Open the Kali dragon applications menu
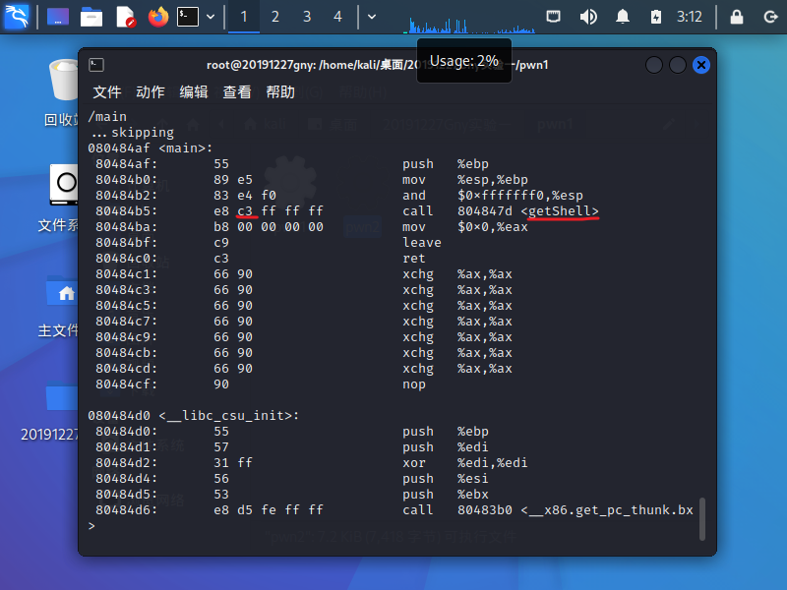787x590 pixels. [x=17, y=17]
